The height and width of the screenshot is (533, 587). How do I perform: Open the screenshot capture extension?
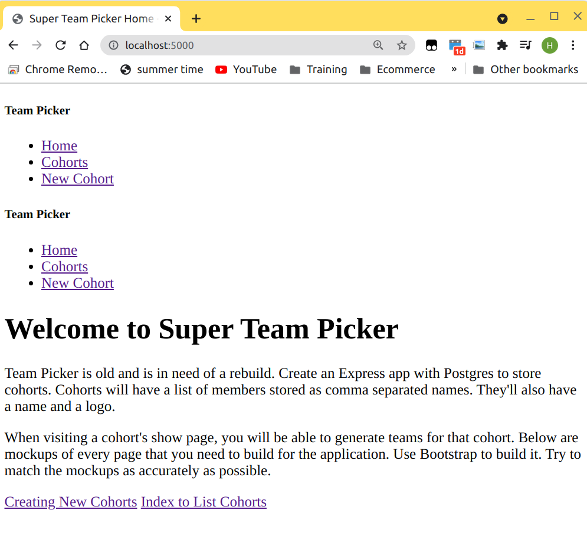[478, 45]
